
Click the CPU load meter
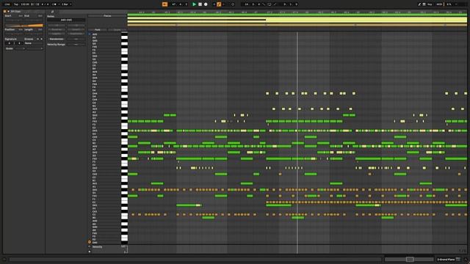click(449, 4)
